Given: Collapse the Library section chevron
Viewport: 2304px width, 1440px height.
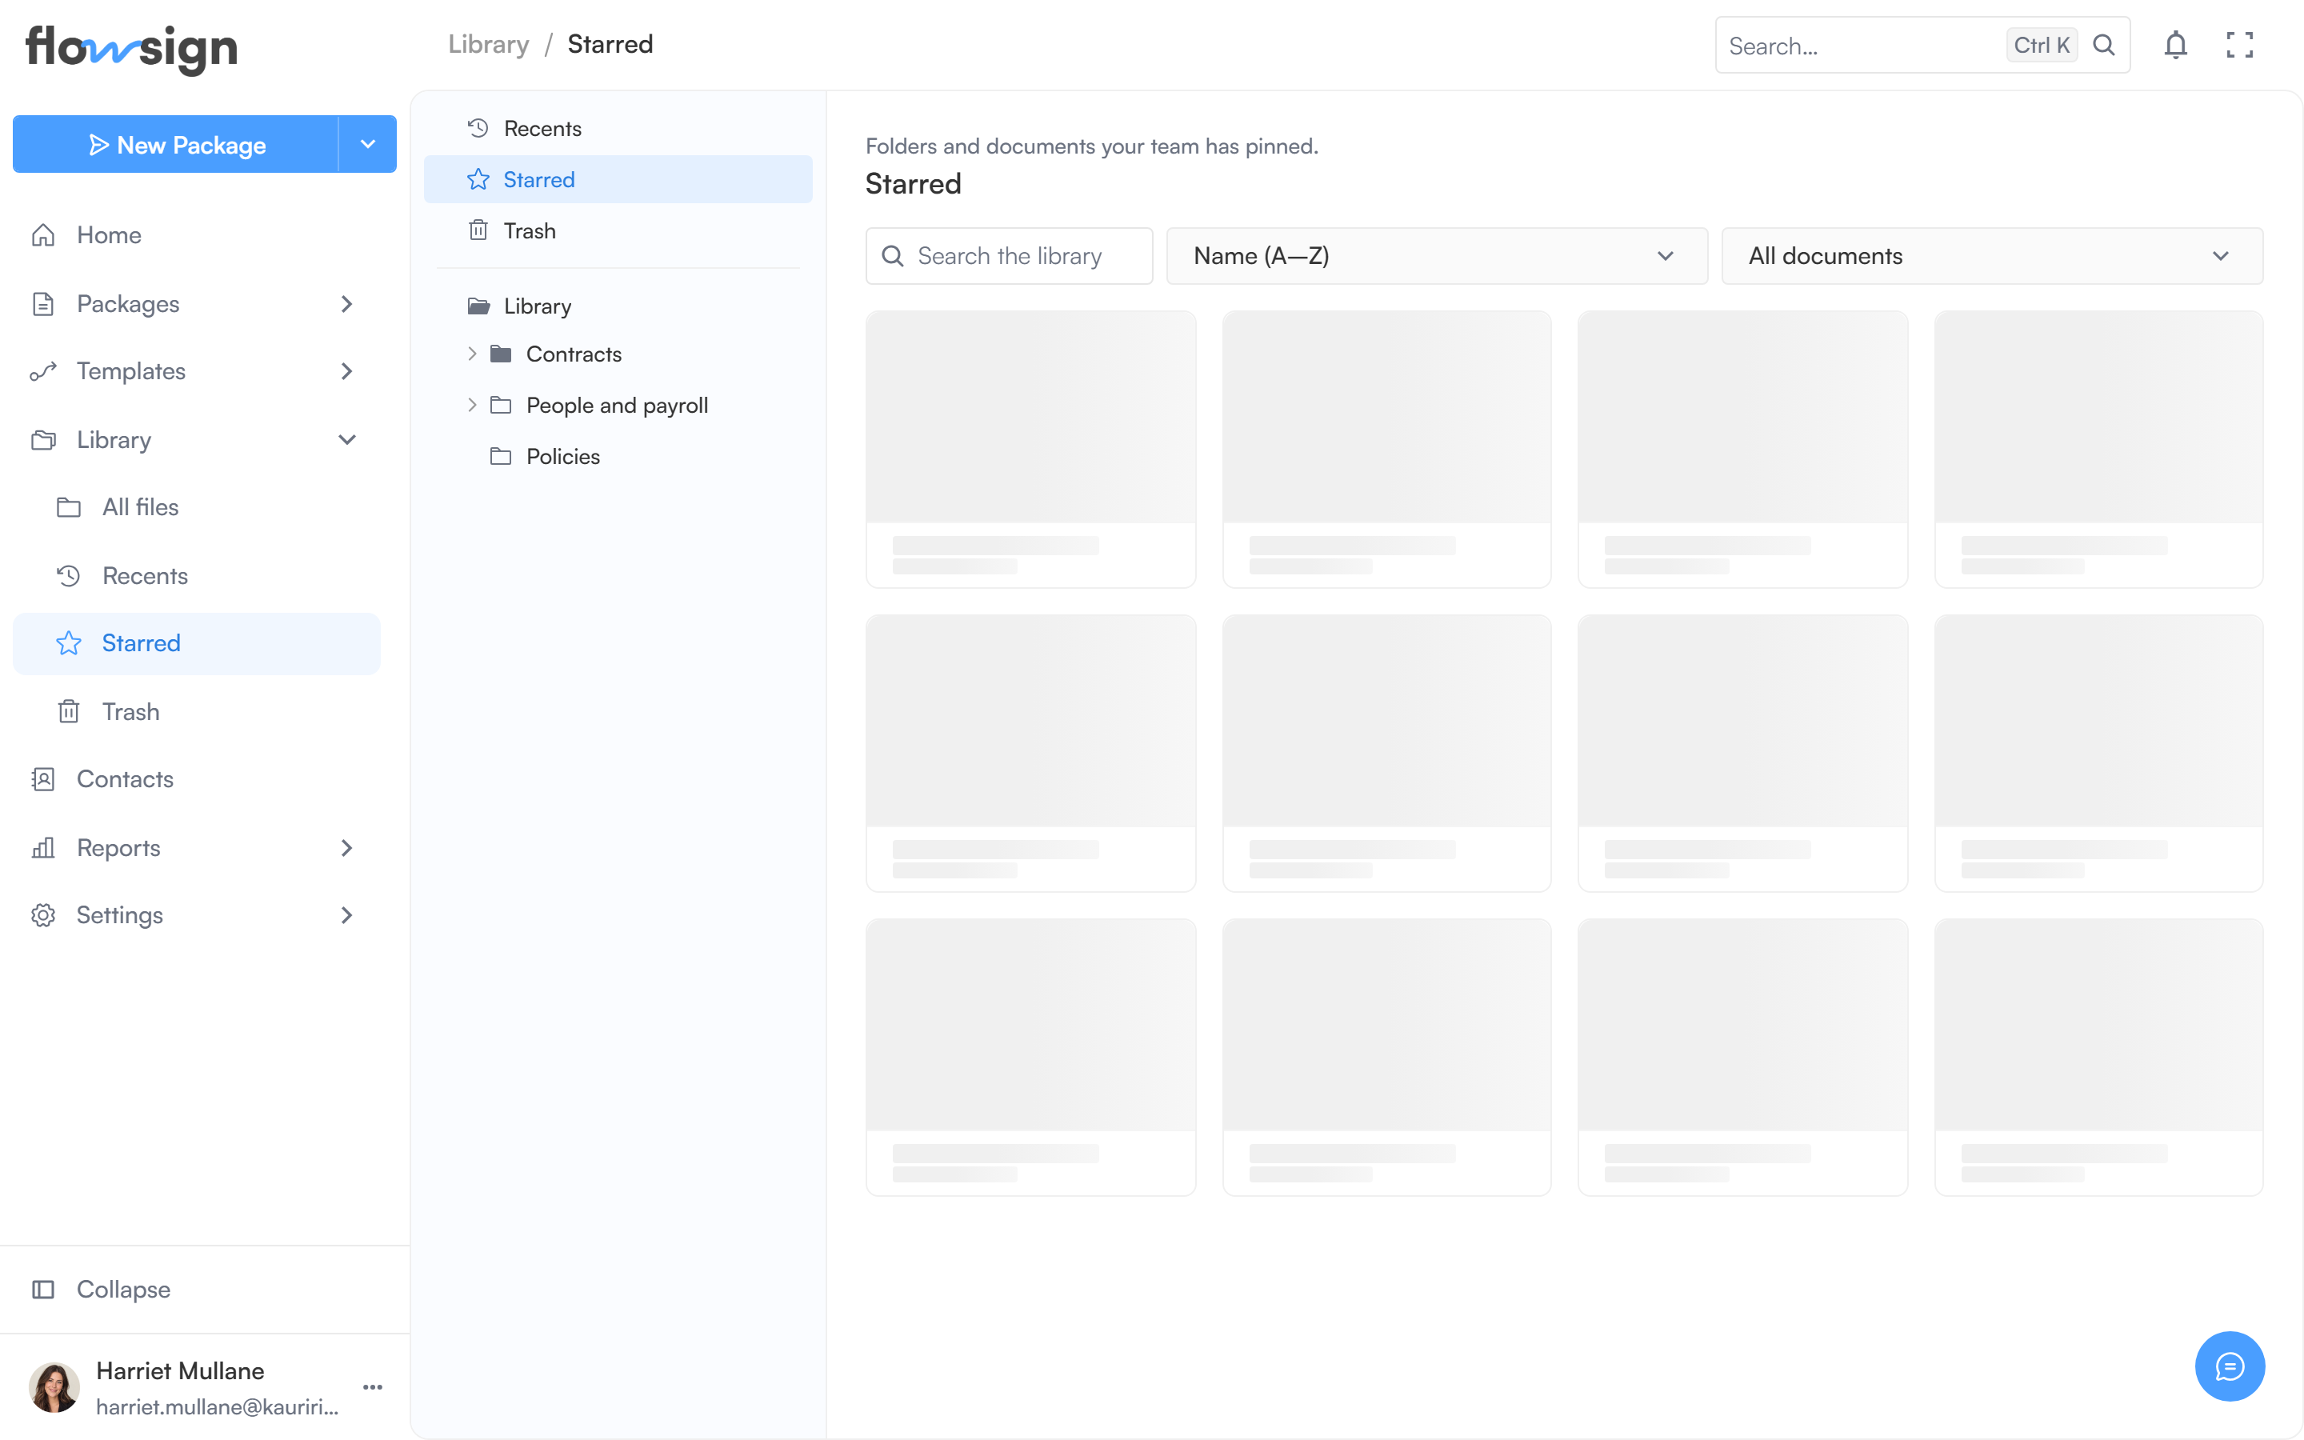Looking at the screenshot, I should 346,440.
